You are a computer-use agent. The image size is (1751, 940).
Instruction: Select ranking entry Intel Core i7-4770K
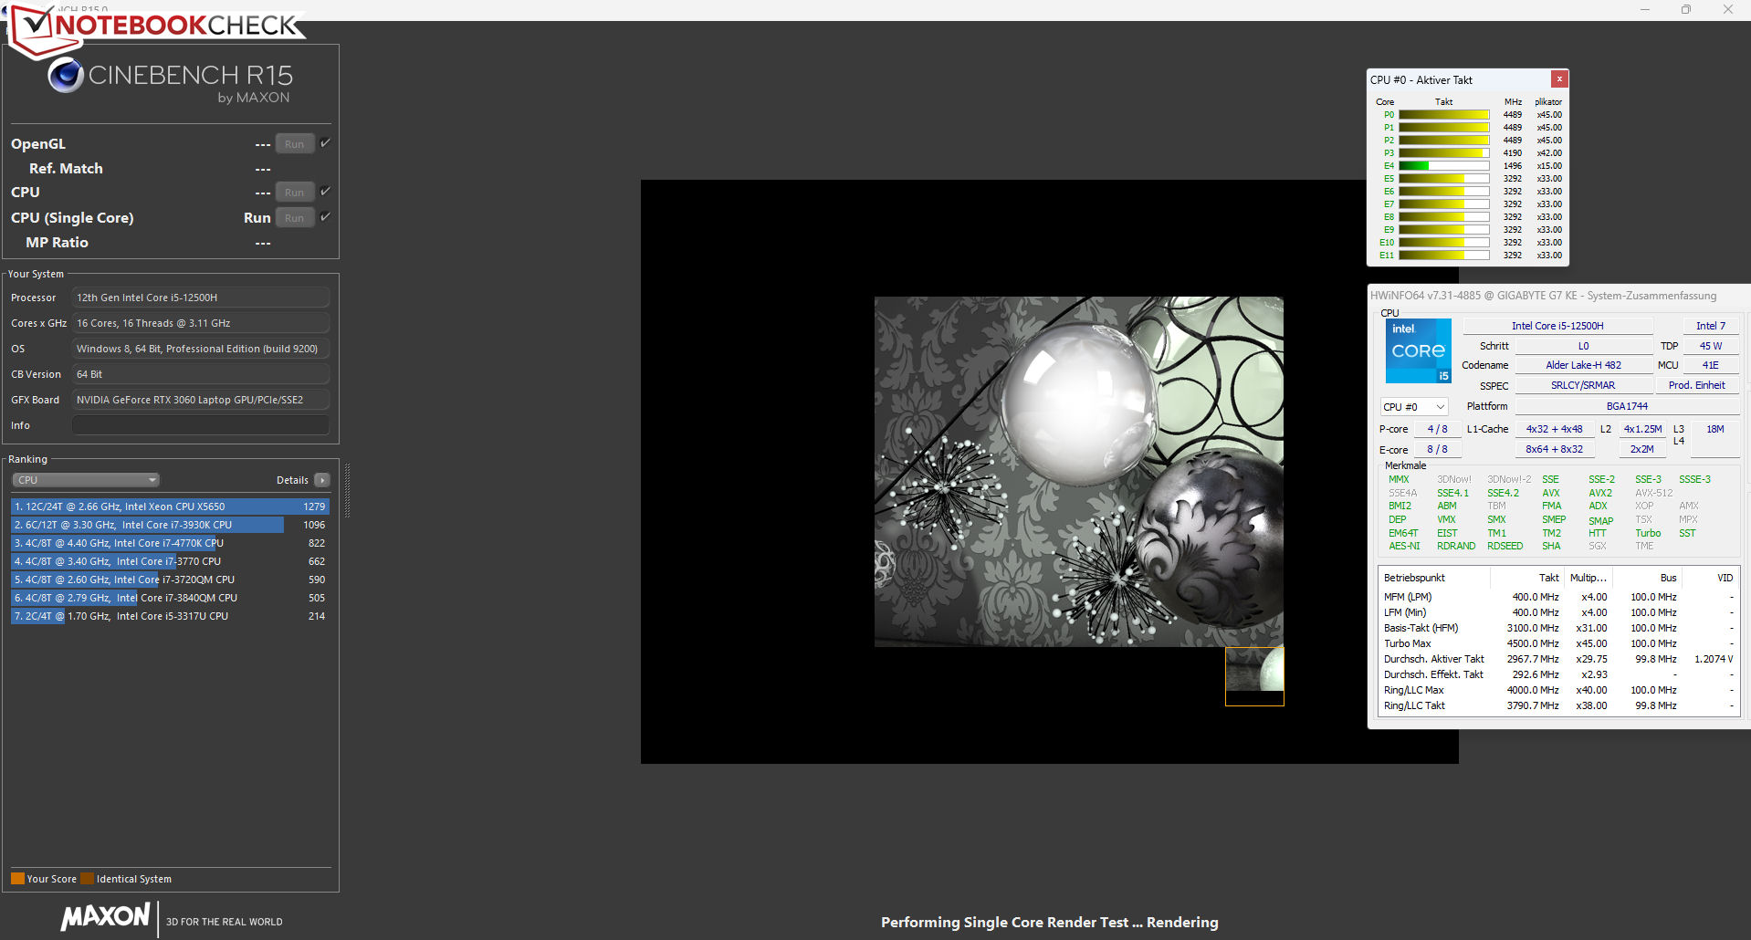tap(170, 543)
